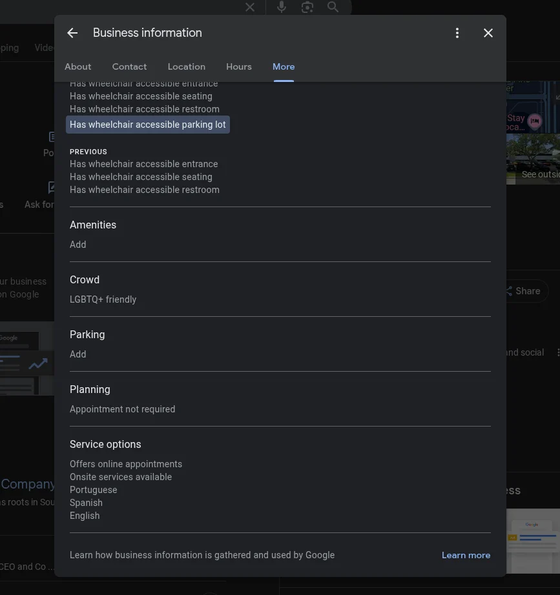Close the Business information dialog
The image size is (560, 595).
pyautogui.click(x=488, y=33)
